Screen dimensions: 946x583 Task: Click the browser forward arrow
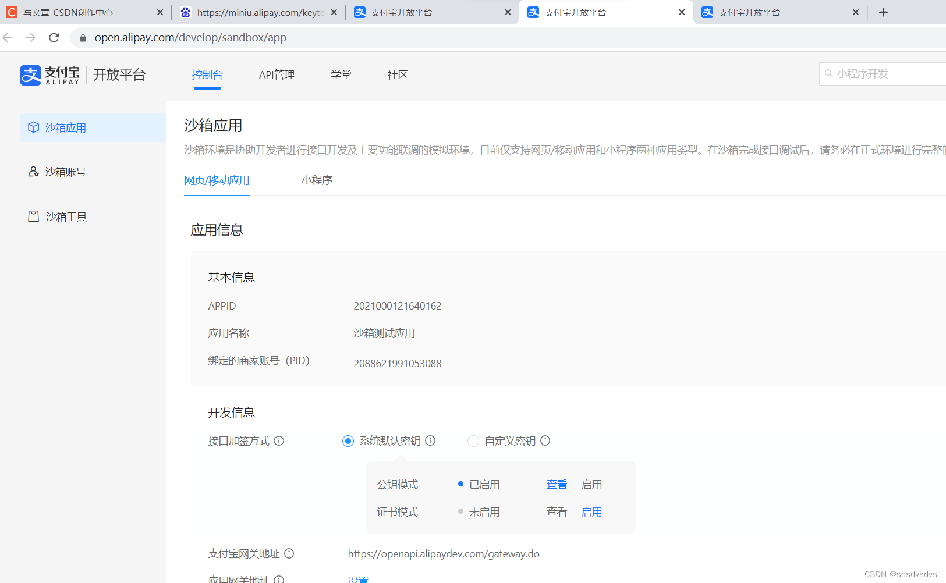point(31,38)
